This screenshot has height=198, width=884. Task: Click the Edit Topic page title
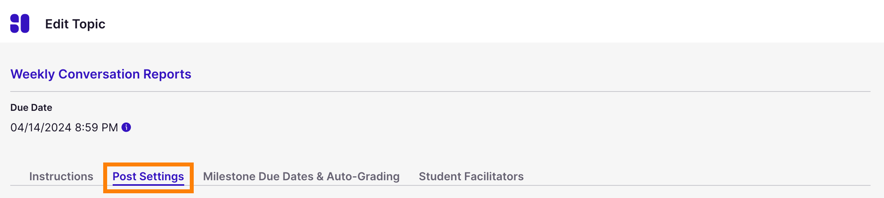[x=75, y=24]
